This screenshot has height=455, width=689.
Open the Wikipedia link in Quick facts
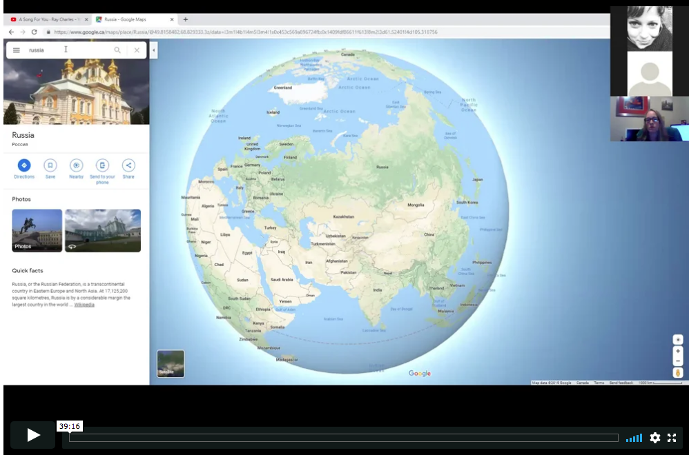[x=84, y=305]
